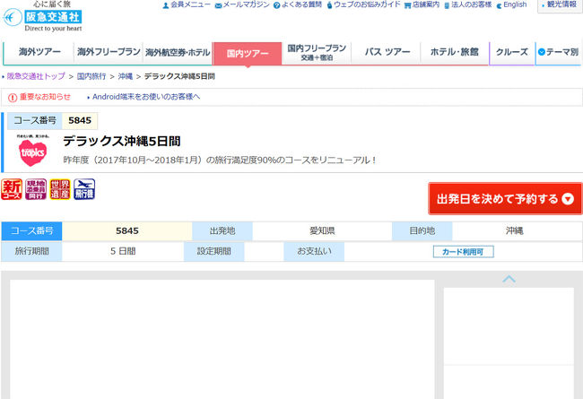Click the デラックス沖縄5日間 title
This screenshot has height=399, width=583.
pos(122,142)
